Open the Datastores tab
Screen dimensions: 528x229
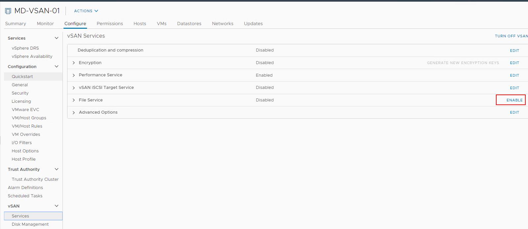pos(189,23)
